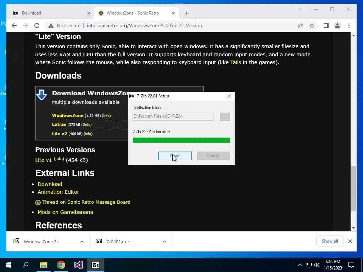The image size is (363, 272).
Task: Open the info link next to WindowsZone
Action: tap(106, 116)
